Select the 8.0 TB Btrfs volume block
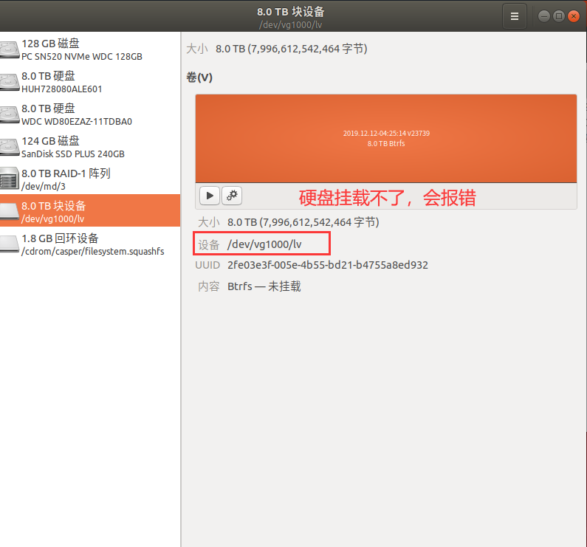The height and width of the screenshot is (547, 587). pyautogui.click(x=385, y=138)
